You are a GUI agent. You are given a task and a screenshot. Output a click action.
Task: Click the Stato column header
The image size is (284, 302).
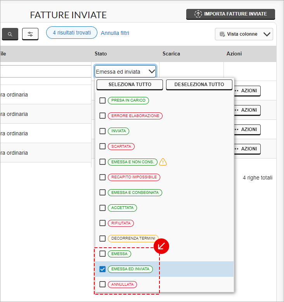tap(101, 53)
